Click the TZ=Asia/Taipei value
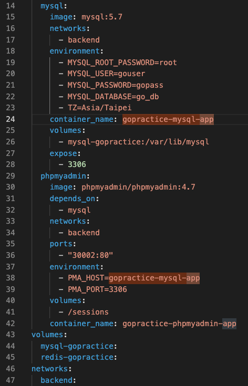248x386 pixels. point(99,108)
